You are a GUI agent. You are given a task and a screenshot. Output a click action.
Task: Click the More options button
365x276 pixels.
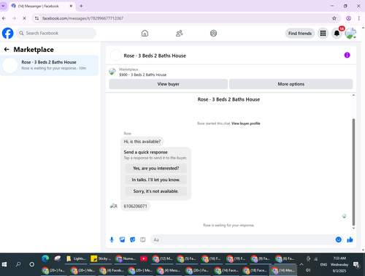click(291, 84)
